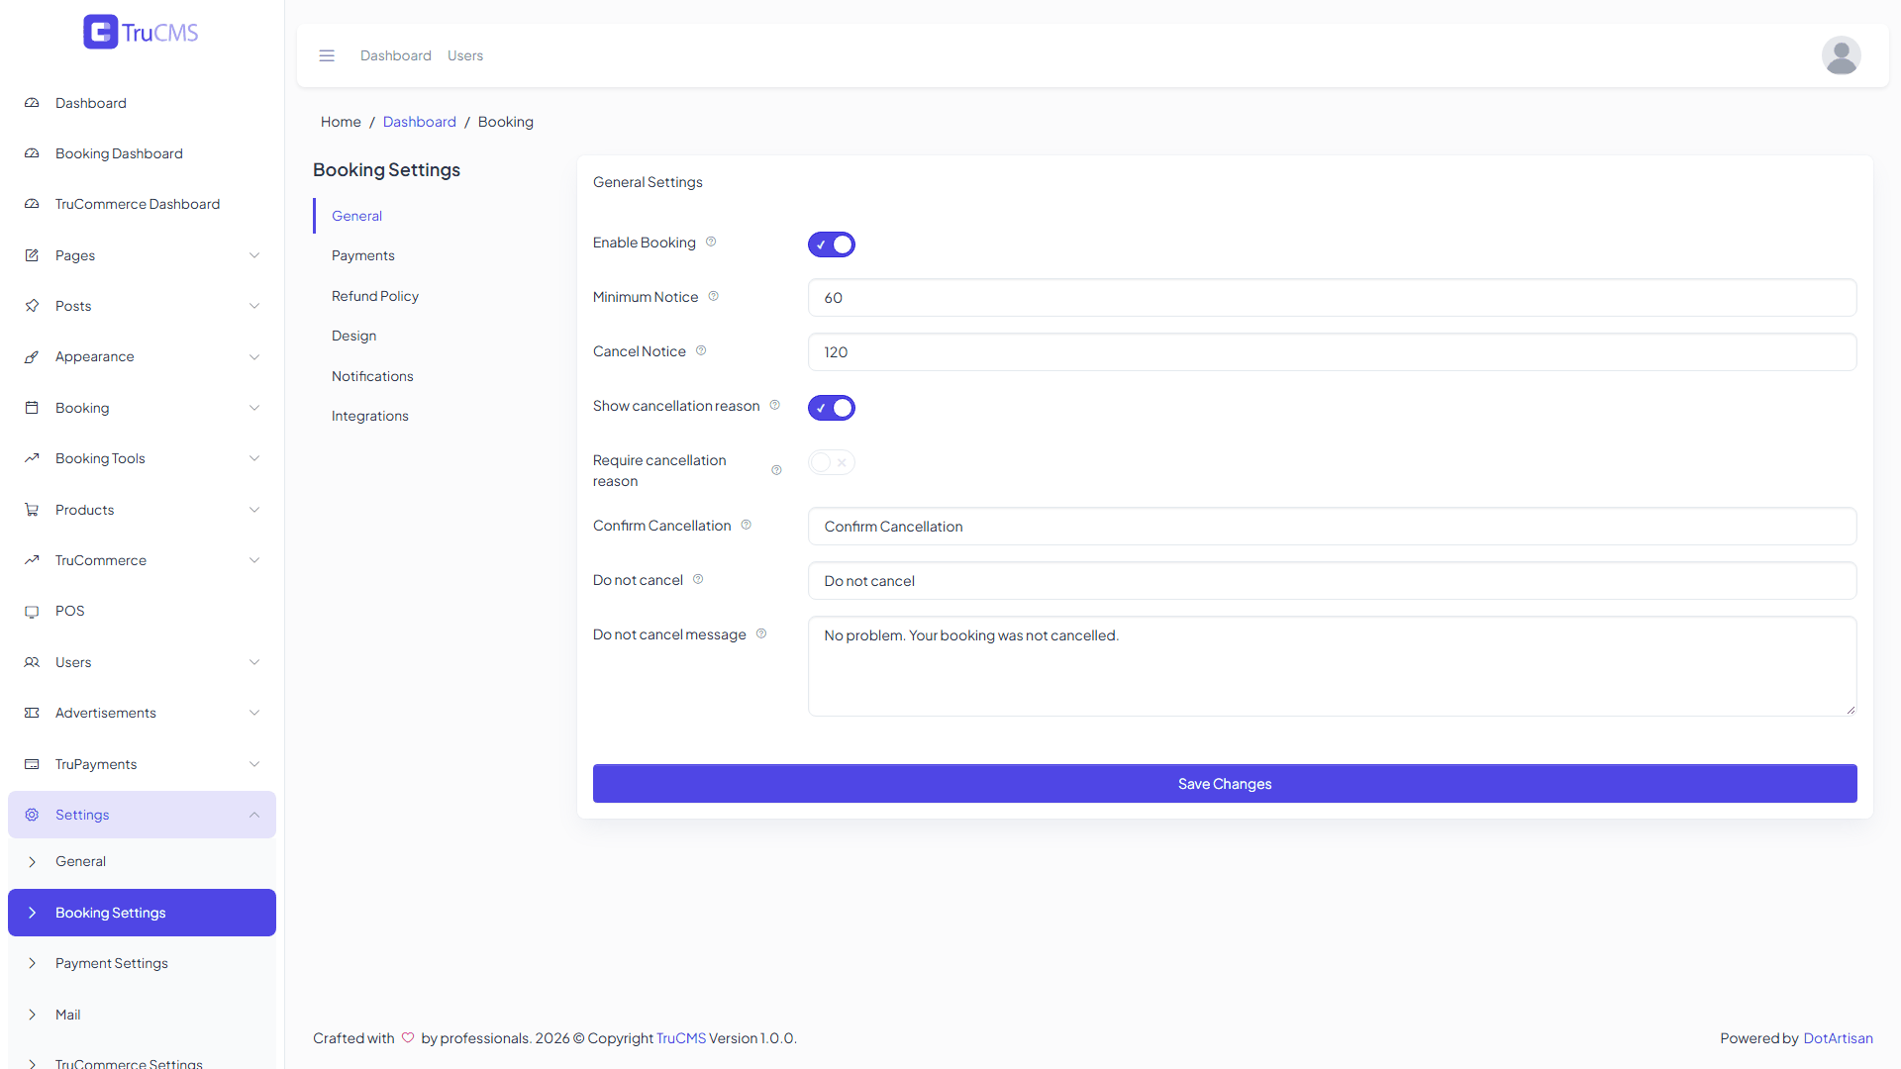This screenshot has height=1069, width=1901.
Task: Click the Save Changes button
Action: click(1225, 784)
